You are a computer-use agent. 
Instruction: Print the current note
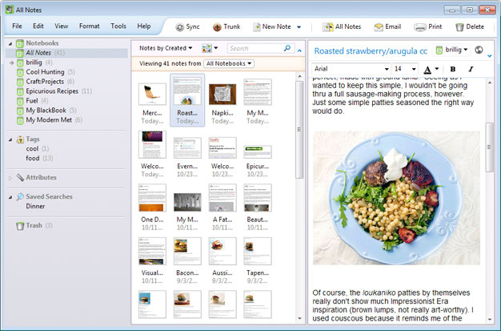point(428,26)
